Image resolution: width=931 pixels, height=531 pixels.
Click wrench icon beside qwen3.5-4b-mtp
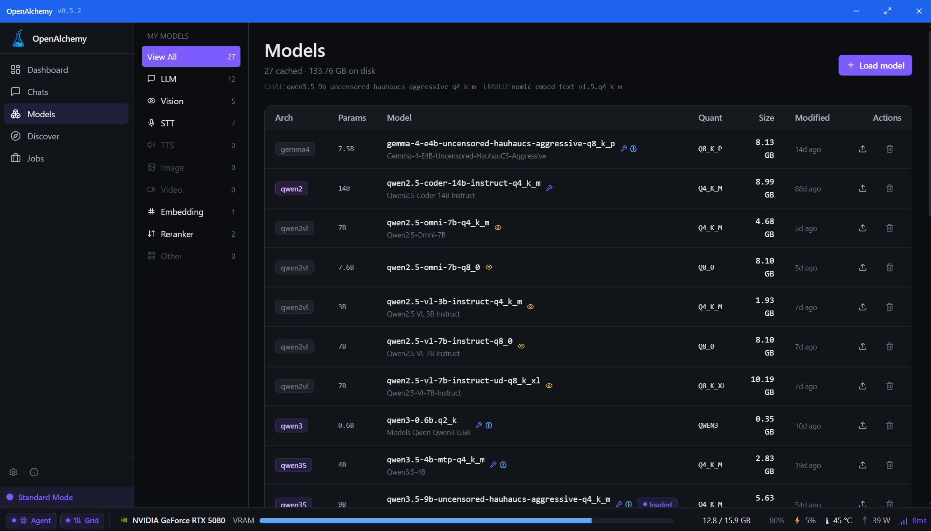coord(493,465)
